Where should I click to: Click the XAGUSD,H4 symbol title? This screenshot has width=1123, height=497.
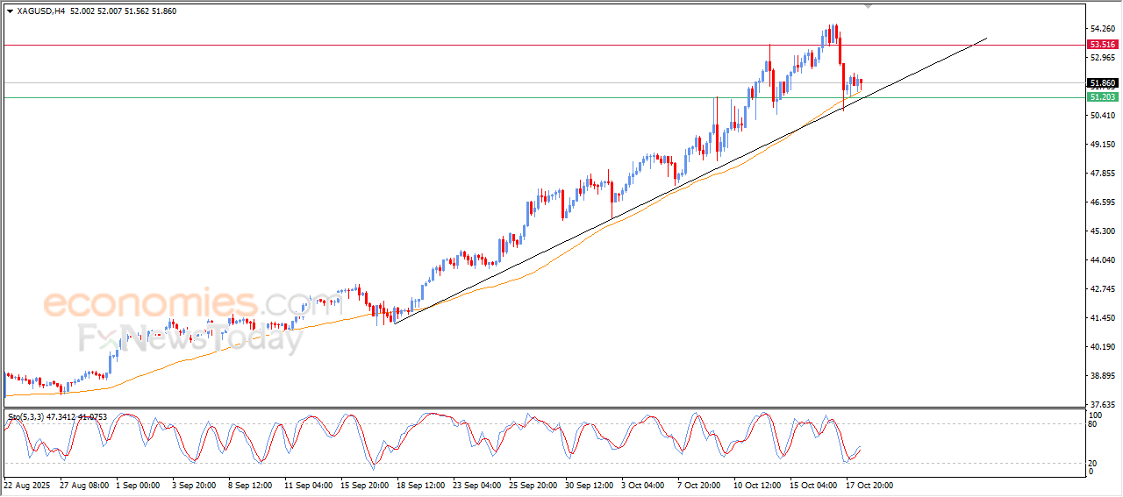tap(41, 11)
